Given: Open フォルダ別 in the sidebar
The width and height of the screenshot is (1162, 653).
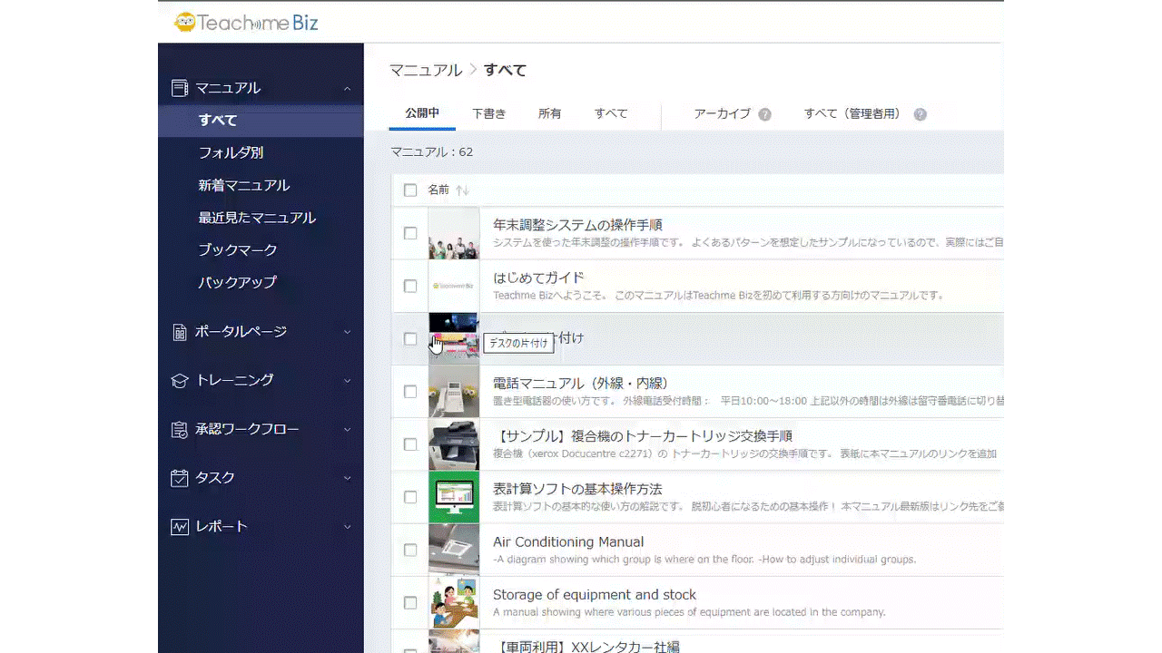Looking at the screenshot, I should coord(231,153).
